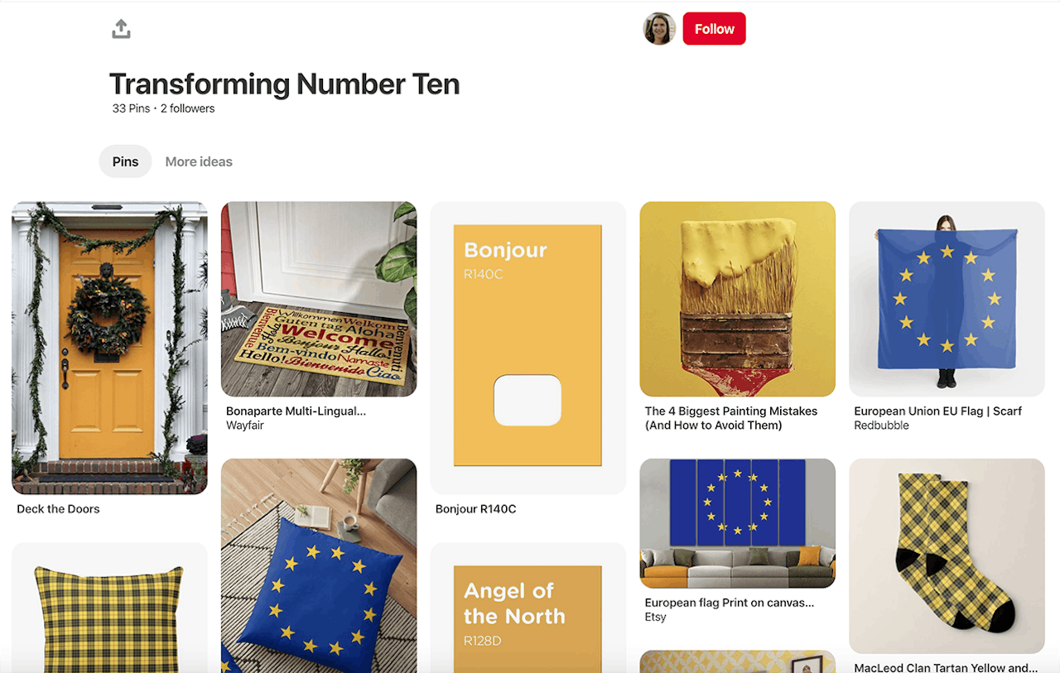This screenshot has height=673, width=1060.
Task: Open The 4 Biggest Painting Mistakes title
Action: coord(731,418)
